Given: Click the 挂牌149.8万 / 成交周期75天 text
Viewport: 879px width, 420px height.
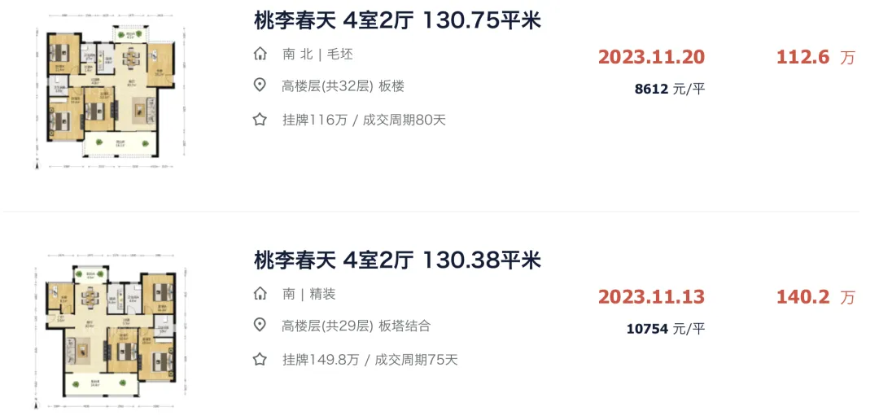Looking at the screenshot, I should pos(370,360).
